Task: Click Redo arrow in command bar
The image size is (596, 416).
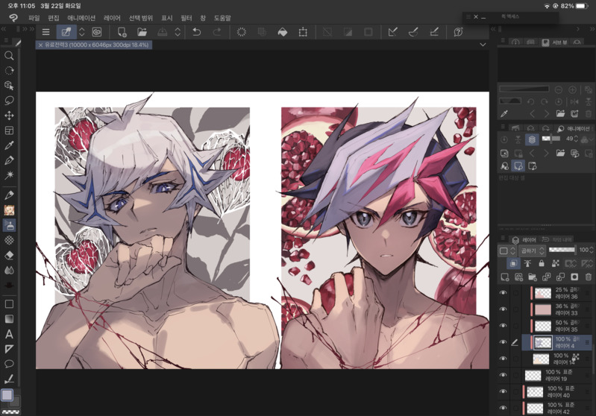Action: click(216, 32)
